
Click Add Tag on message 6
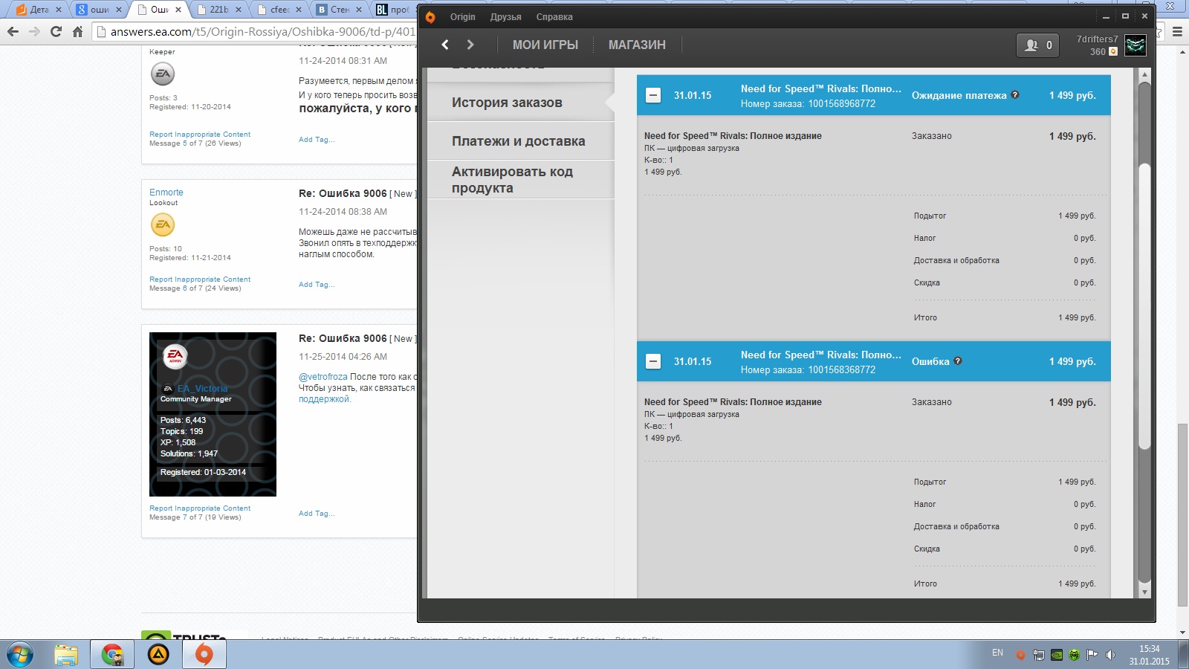pos(317,285)
